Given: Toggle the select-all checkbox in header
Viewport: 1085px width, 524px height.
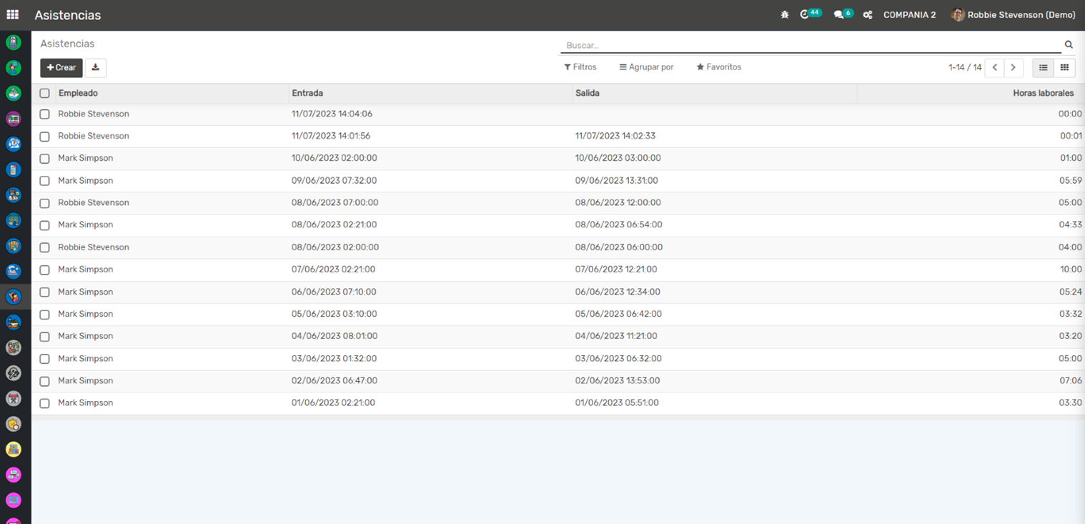Looking at the screenshot, I should point(44,93).
